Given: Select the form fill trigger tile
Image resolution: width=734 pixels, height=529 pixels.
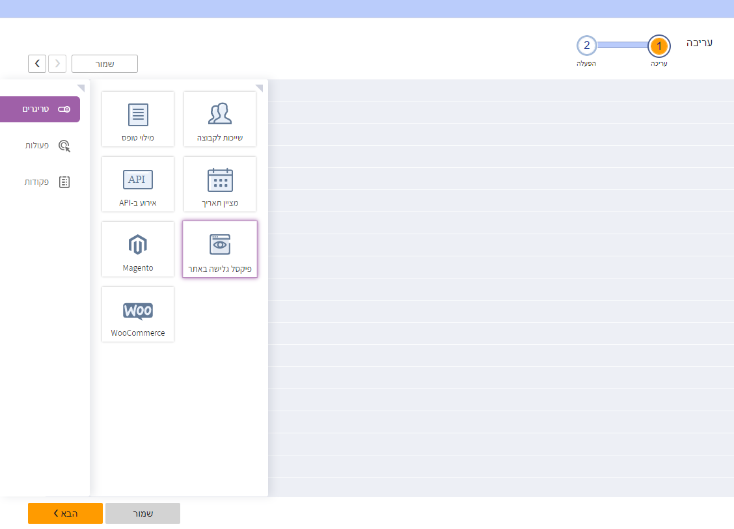Looking at the screenshot, I should click(x=138, y=119).
